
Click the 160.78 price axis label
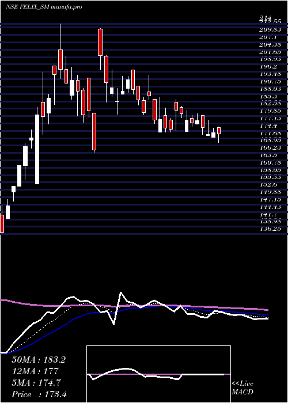pos(270,163)
